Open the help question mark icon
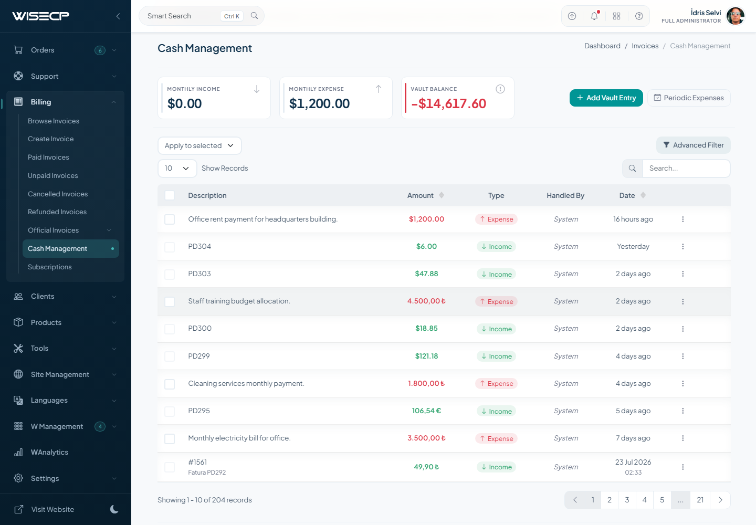Viewport: 756px width, 525px height. [639, 16]
